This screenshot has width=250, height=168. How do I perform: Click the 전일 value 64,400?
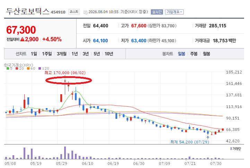click(x=101, y=26)
